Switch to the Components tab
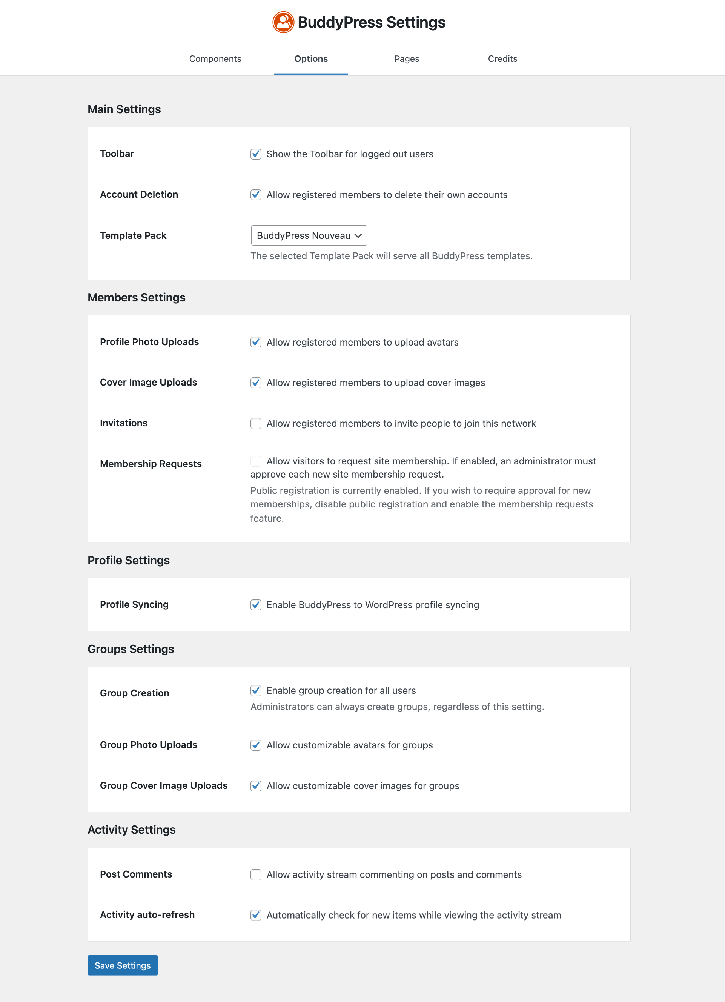The image size is (725, 1002). pos(215,58)
